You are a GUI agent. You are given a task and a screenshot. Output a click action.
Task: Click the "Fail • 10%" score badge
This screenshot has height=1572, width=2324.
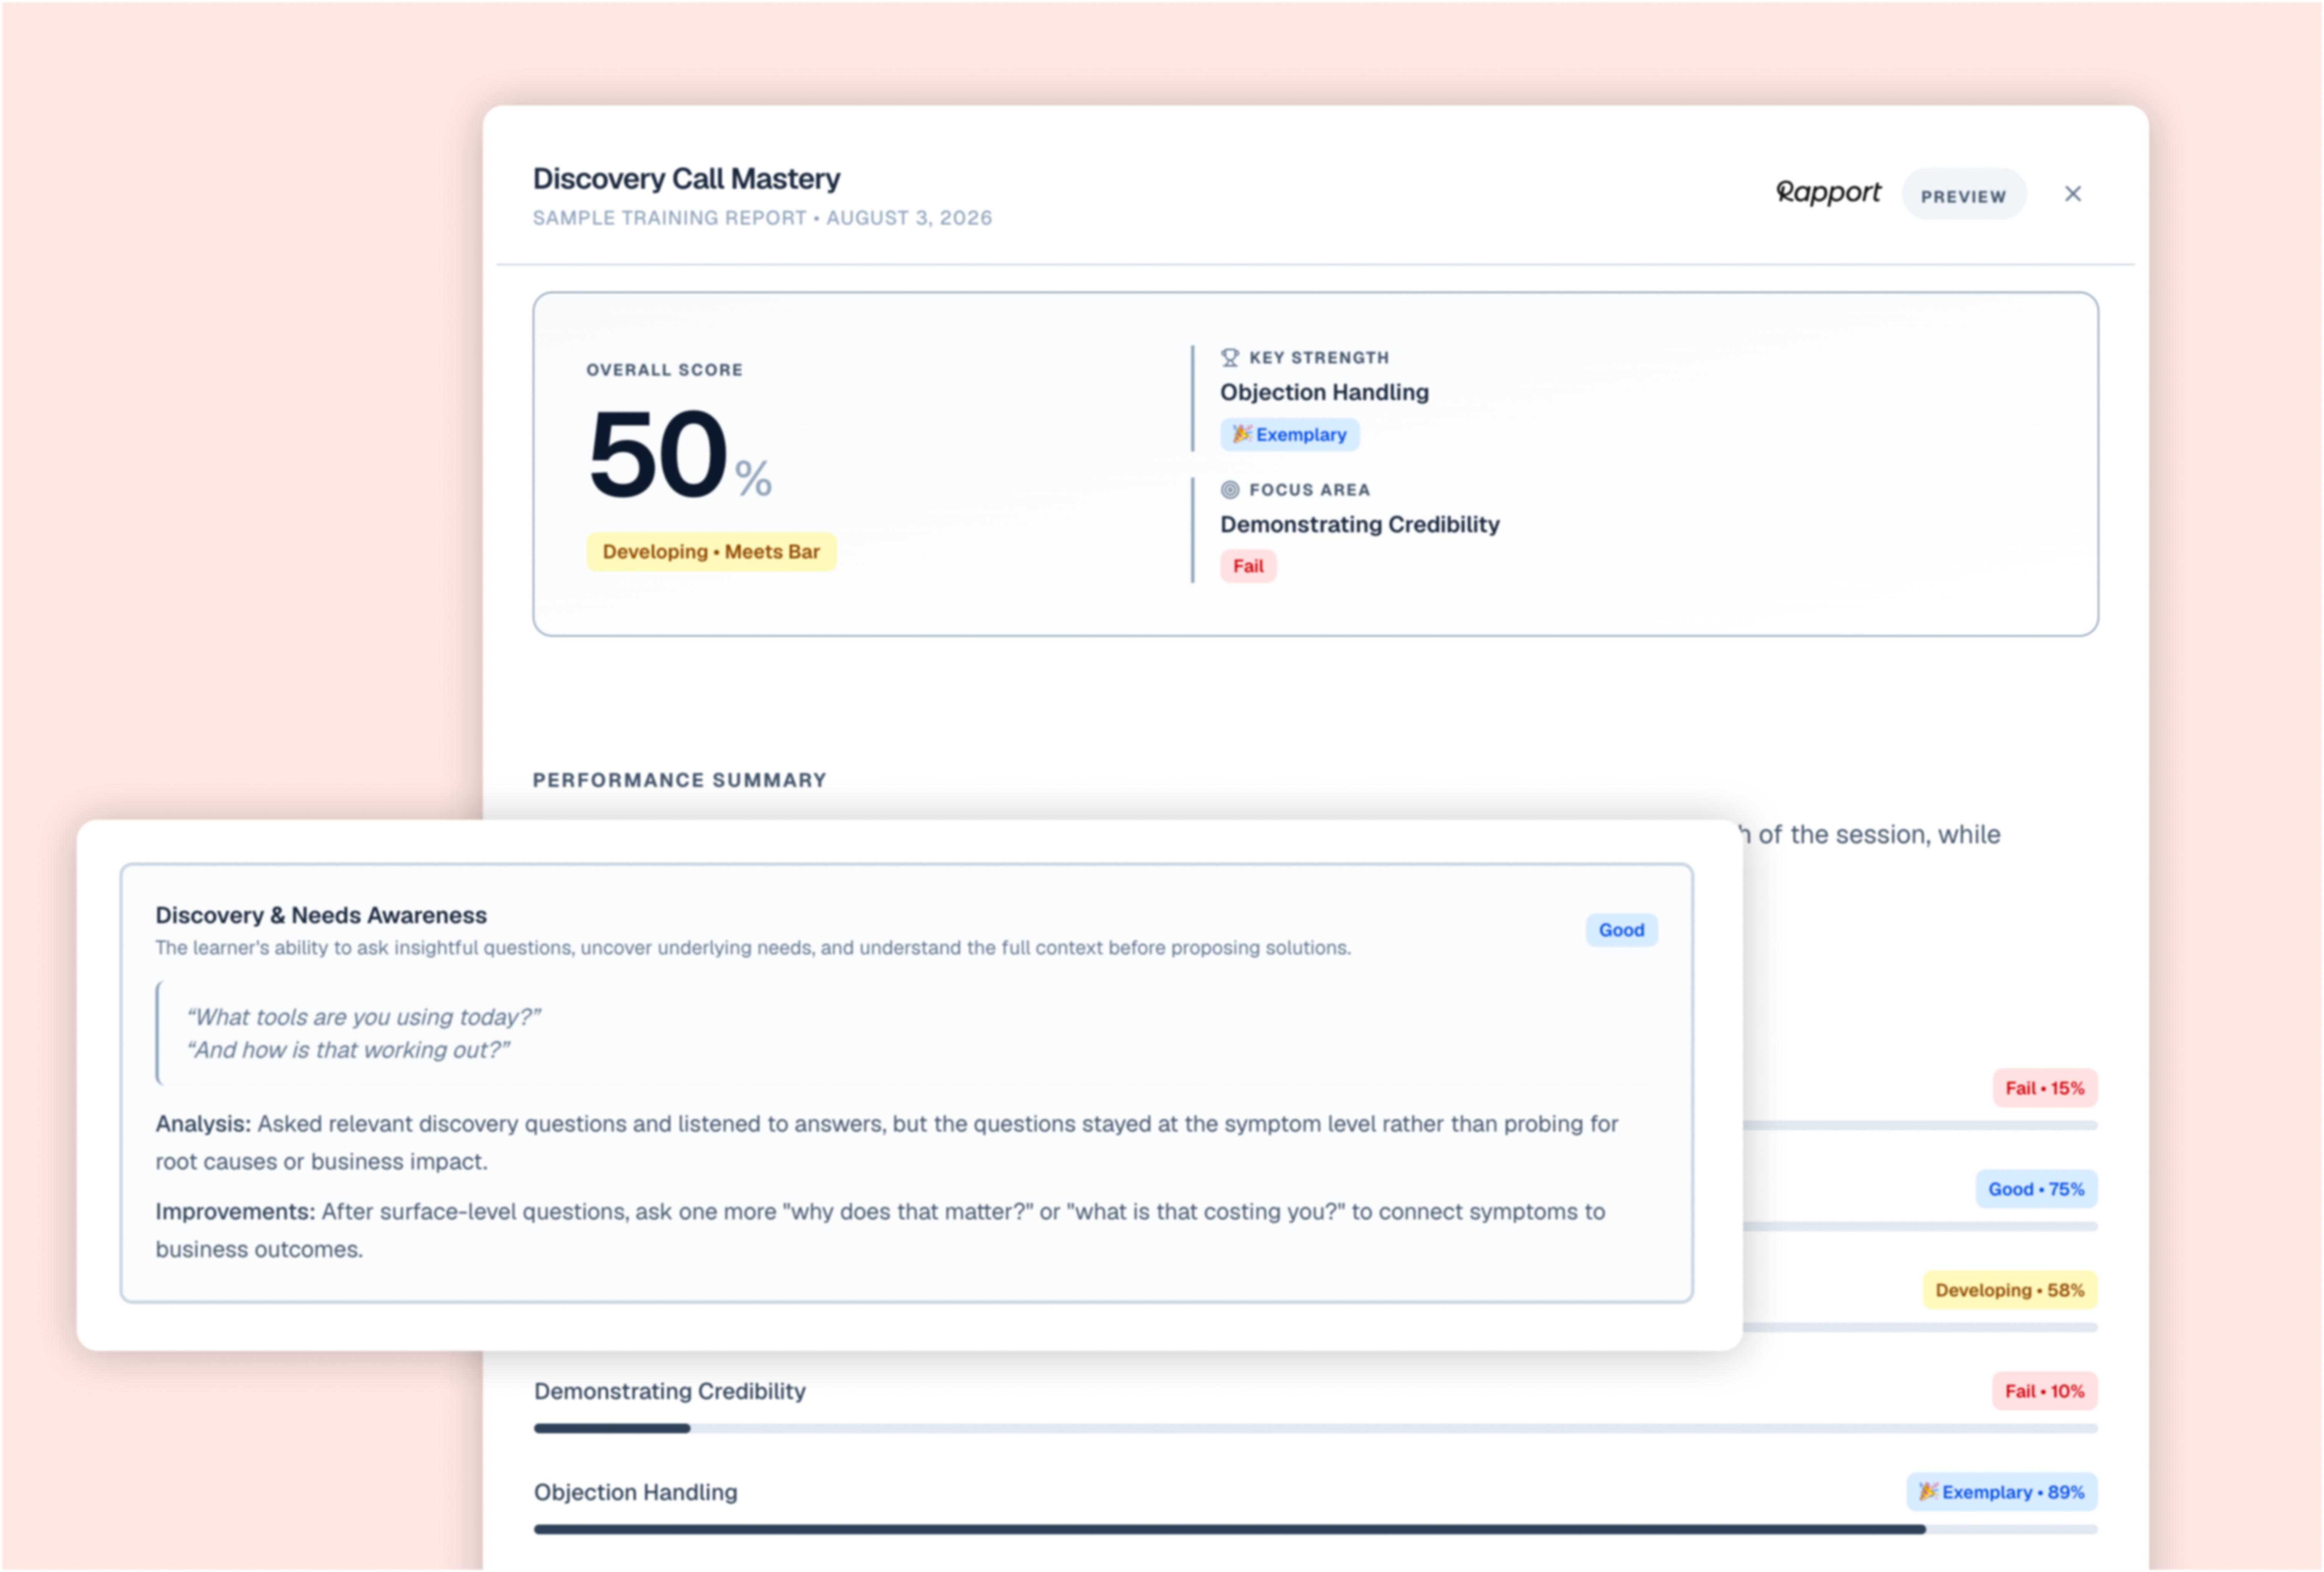pyautogui.click(x=2044, y=1391)
